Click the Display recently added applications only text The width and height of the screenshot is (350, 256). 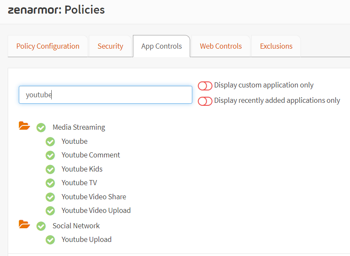pos(277,101)
